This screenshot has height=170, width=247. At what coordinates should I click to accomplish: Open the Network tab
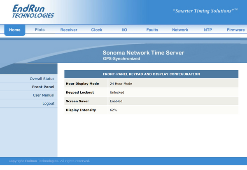(x=180, y=30)
